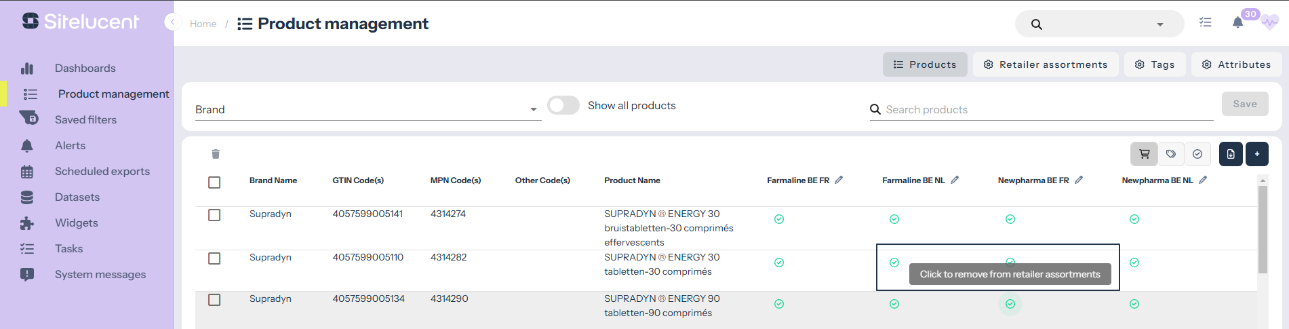Image resolution: width=1289 pixels, height=329 pixels.
Task: Switch to Retailer assortments tab
Action: click(1045, 64)
